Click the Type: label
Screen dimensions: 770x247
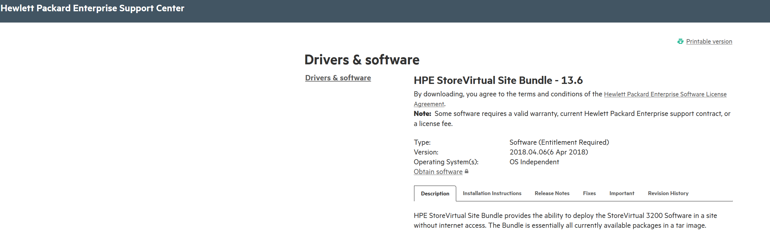(x=422, y=142)
